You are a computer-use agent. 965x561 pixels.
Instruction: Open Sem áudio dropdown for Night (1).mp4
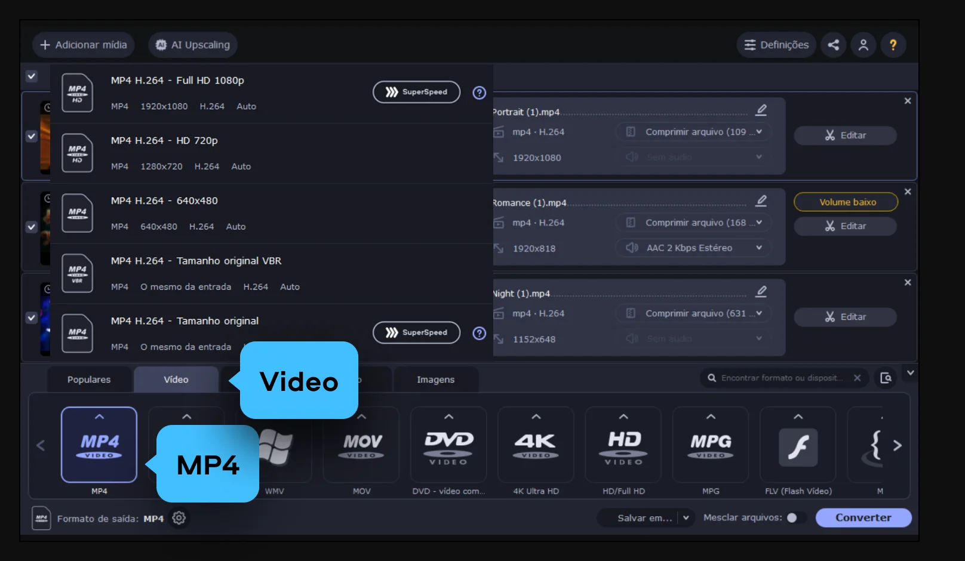click(693, 338)
